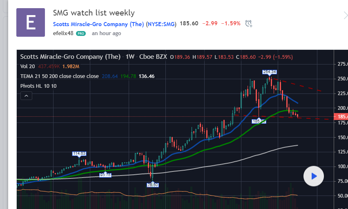348x209 pixels.
Task: Click the 93.78 pivot low label
Action: [105, 175]
